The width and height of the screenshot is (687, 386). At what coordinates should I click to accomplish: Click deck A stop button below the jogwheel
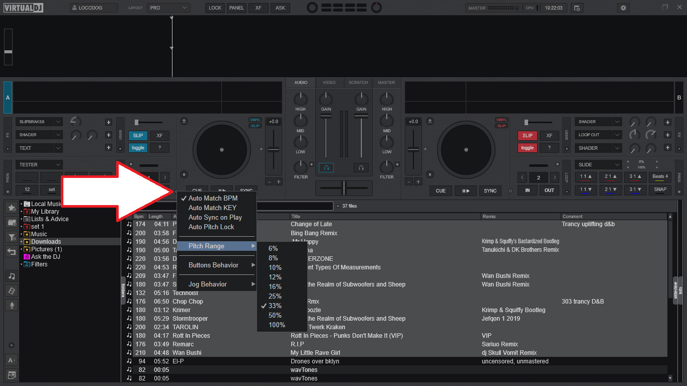[184, 174]
